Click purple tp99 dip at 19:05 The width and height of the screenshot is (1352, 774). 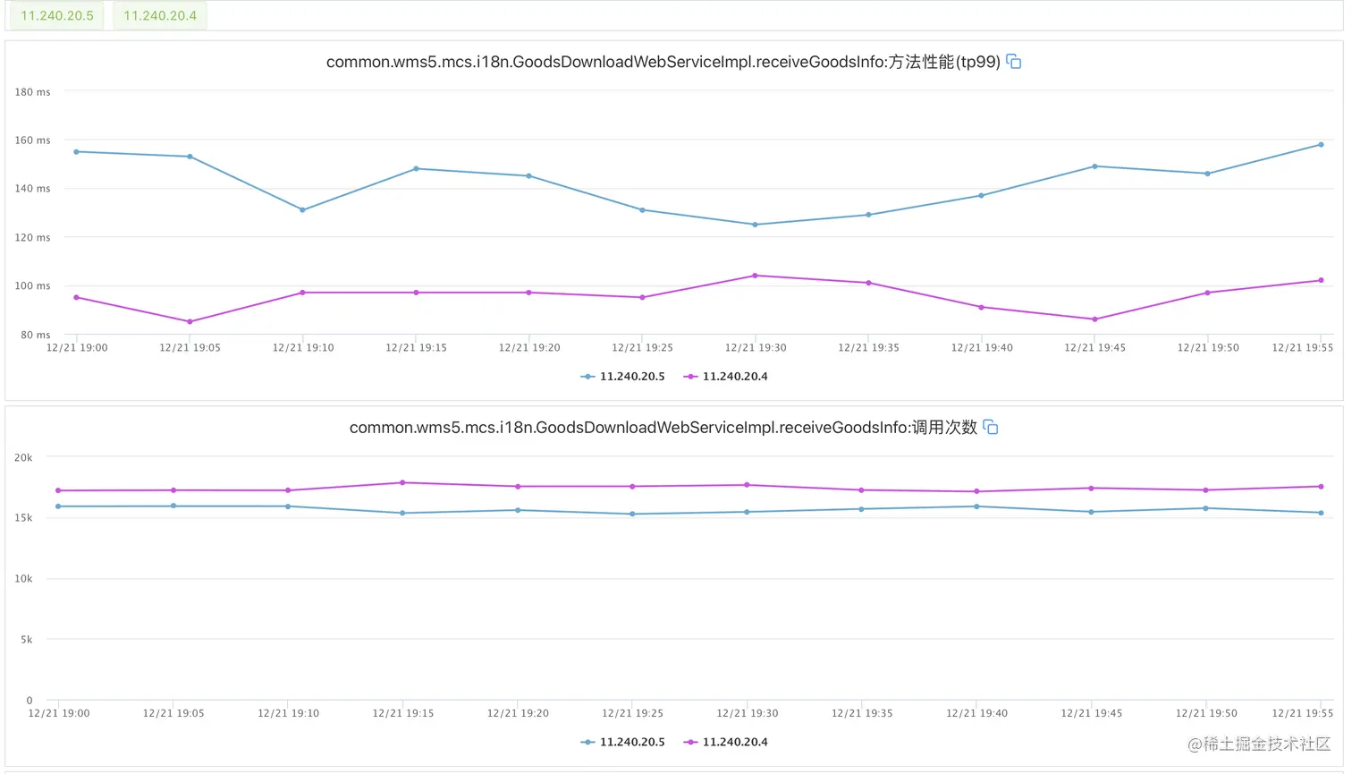[x=190, y=322]
